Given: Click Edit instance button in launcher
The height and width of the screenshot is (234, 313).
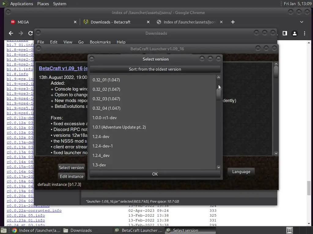Looking at the screenshot, I should 72,176.
